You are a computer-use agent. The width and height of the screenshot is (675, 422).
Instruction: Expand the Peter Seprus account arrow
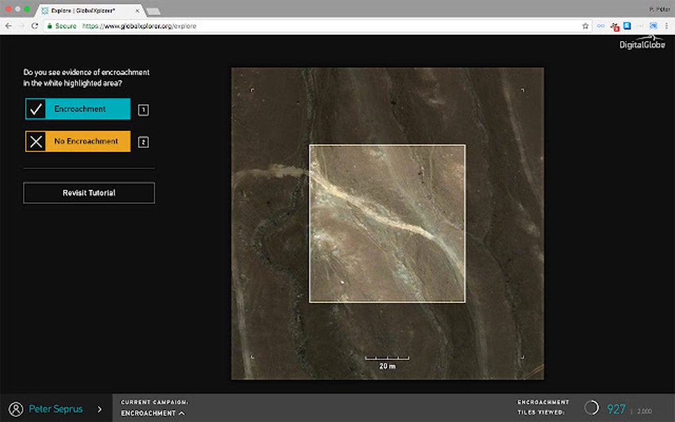tap(101, 409)
